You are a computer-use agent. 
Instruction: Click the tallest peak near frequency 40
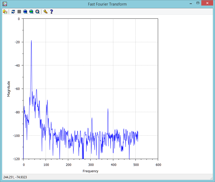[x=31, y=41]
